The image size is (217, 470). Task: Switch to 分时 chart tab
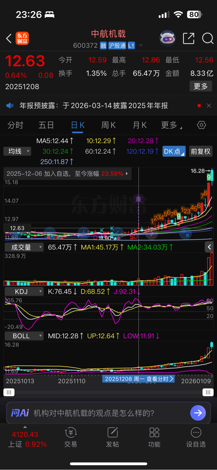[15, 125]
